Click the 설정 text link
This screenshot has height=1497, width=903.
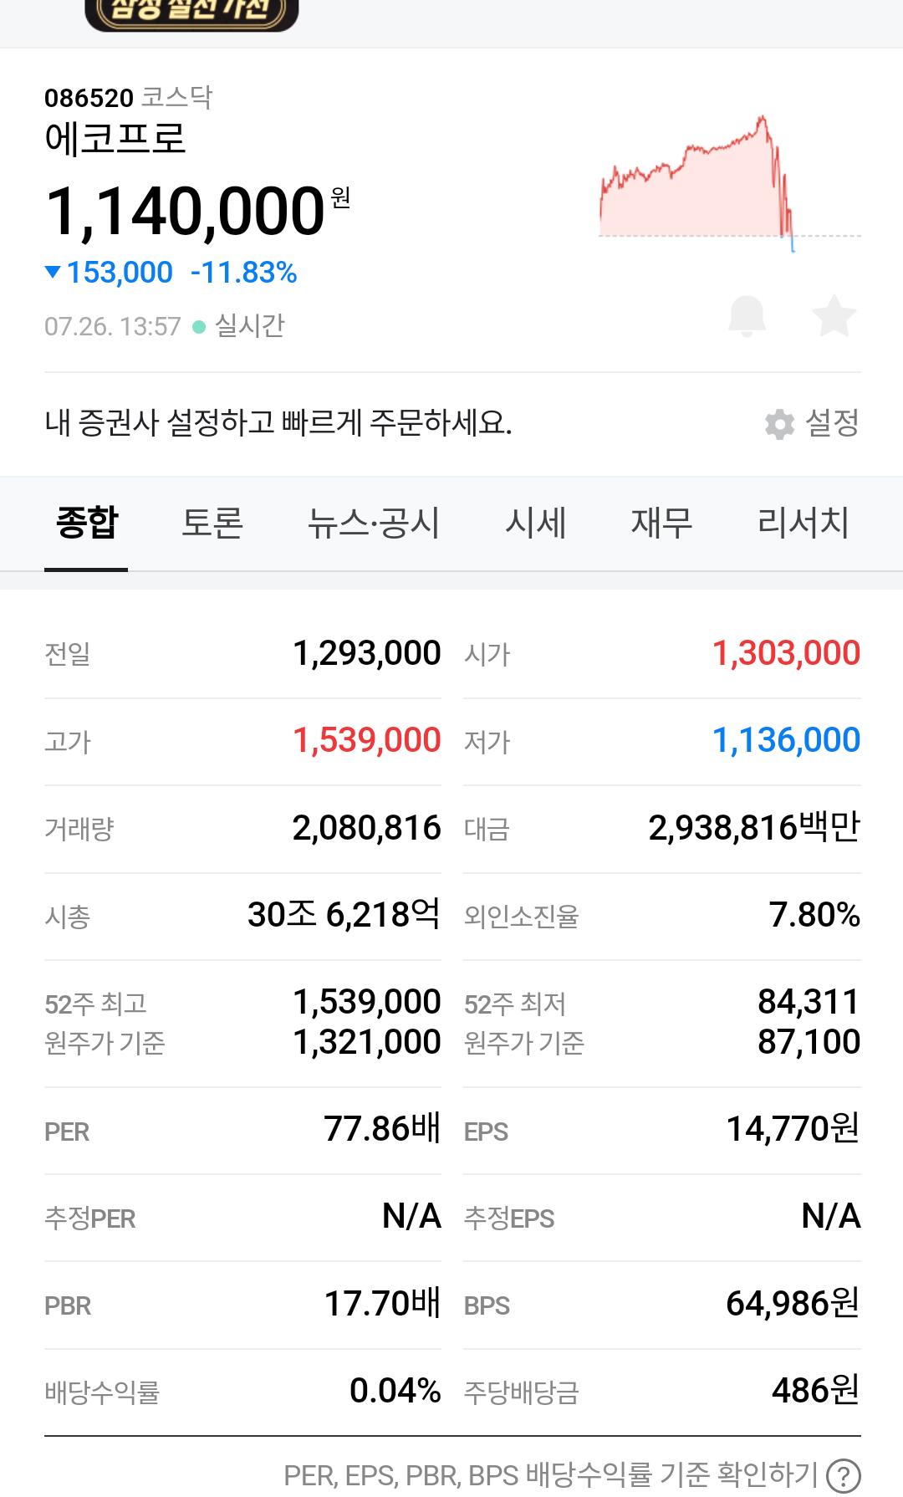[x=832, y=423]
